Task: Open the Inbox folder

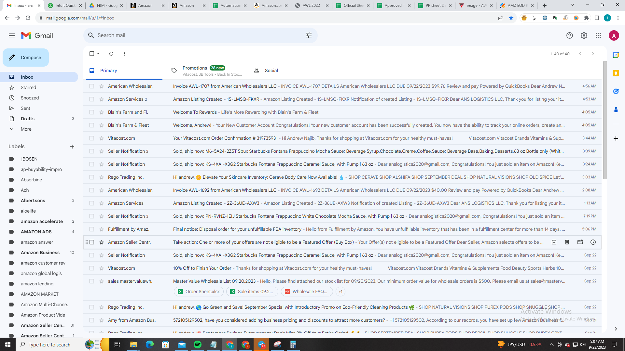Action: [39, 77]
